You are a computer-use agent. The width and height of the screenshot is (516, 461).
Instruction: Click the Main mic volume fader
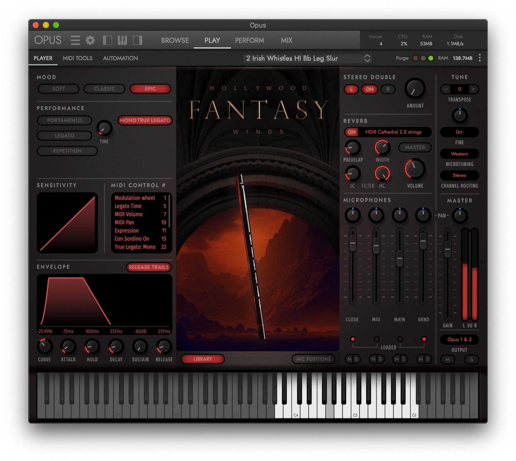(x=399, y=258)
